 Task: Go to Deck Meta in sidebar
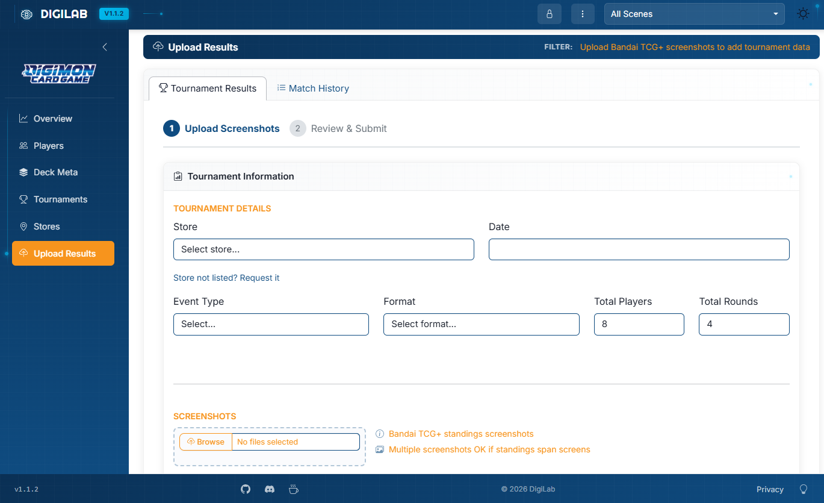pos(55,172)
